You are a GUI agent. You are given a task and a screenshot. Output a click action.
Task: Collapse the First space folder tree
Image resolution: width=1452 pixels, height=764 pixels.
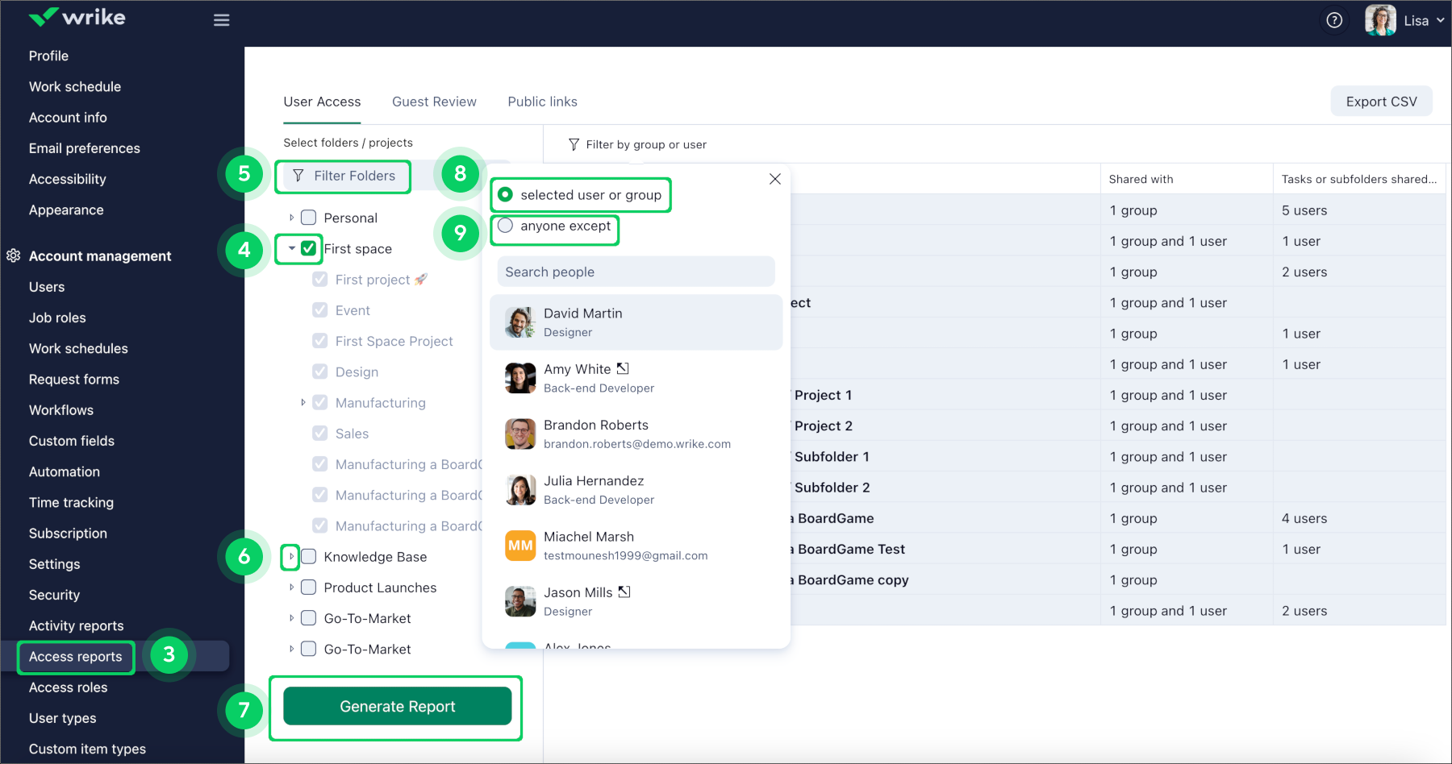[x=291, y=248]
